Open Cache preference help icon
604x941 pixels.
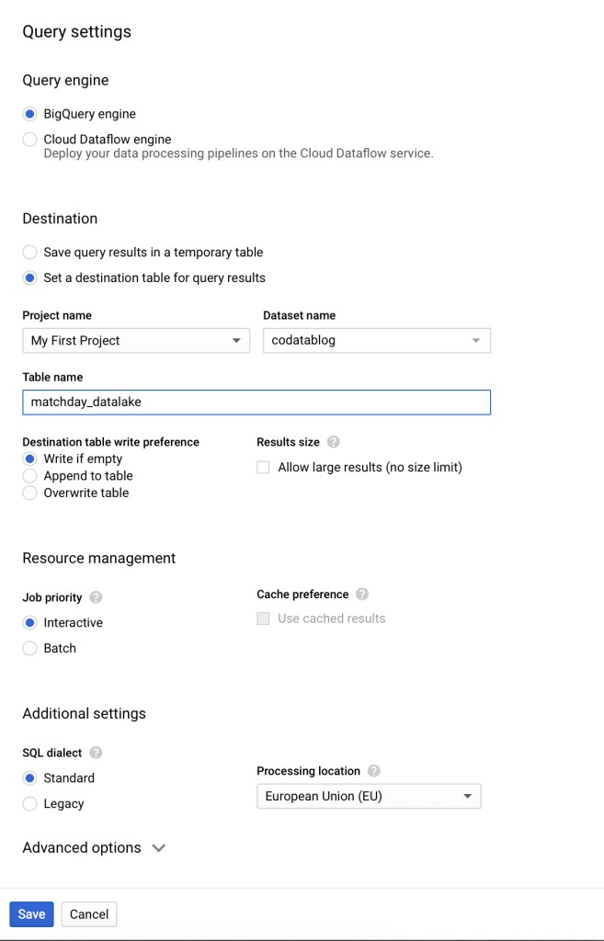click(362, 595)
